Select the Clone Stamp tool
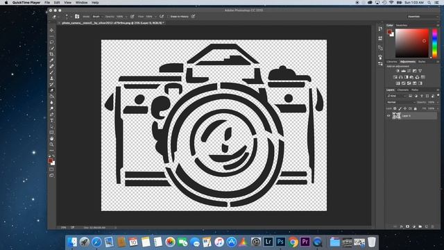This screenshot has width=444, height=250. pos(51,78)
